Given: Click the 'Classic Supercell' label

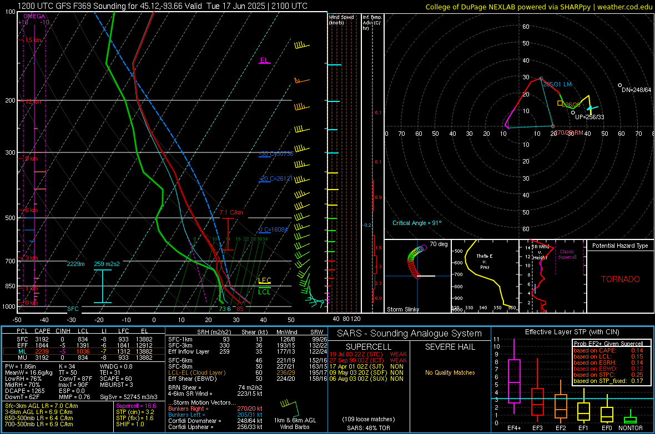Looking at the screenshot, I should (x=567, y=254).
